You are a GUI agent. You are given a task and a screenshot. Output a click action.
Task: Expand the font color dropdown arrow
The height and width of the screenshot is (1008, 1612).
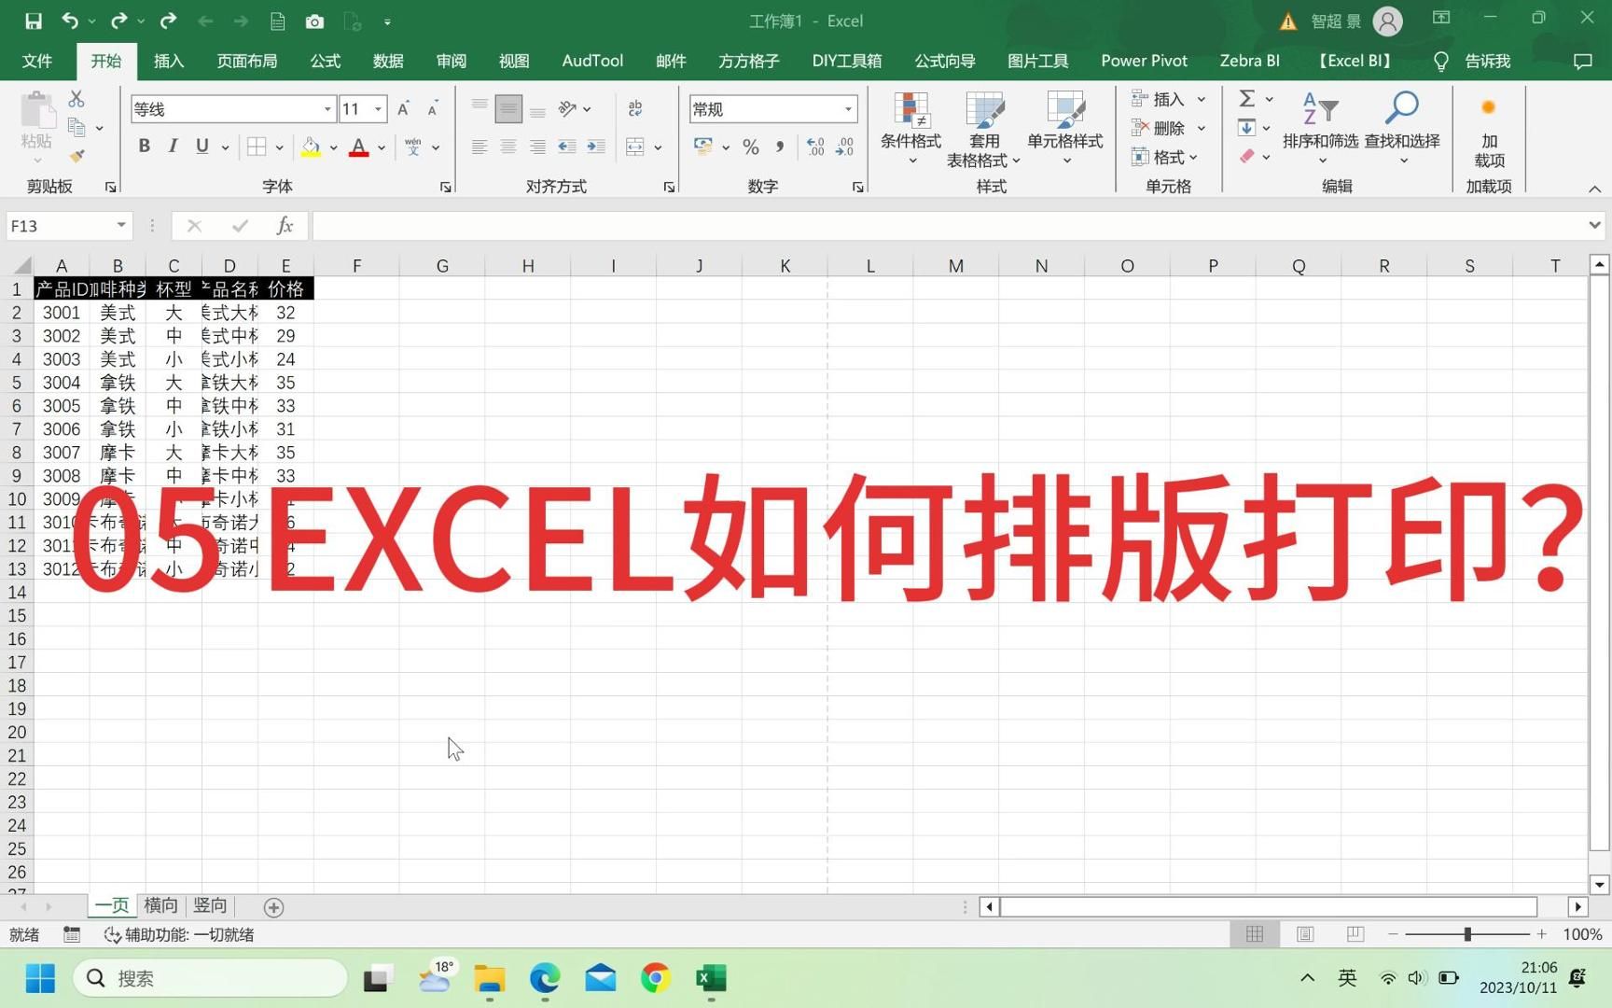[381, 147]
